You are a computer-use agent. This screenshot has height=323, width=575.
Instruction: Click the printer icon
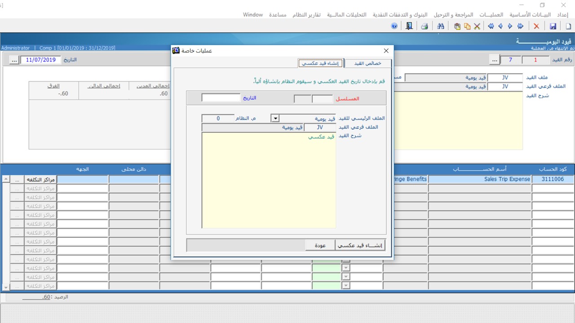pyautogui.click(x=424, y=26)
